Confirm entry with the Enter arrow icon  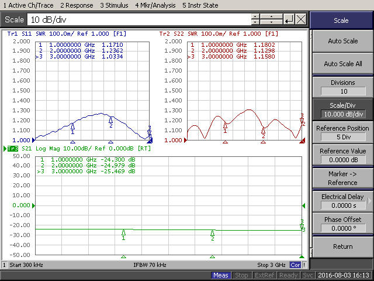pyautogui.click(x=289, y=19)
